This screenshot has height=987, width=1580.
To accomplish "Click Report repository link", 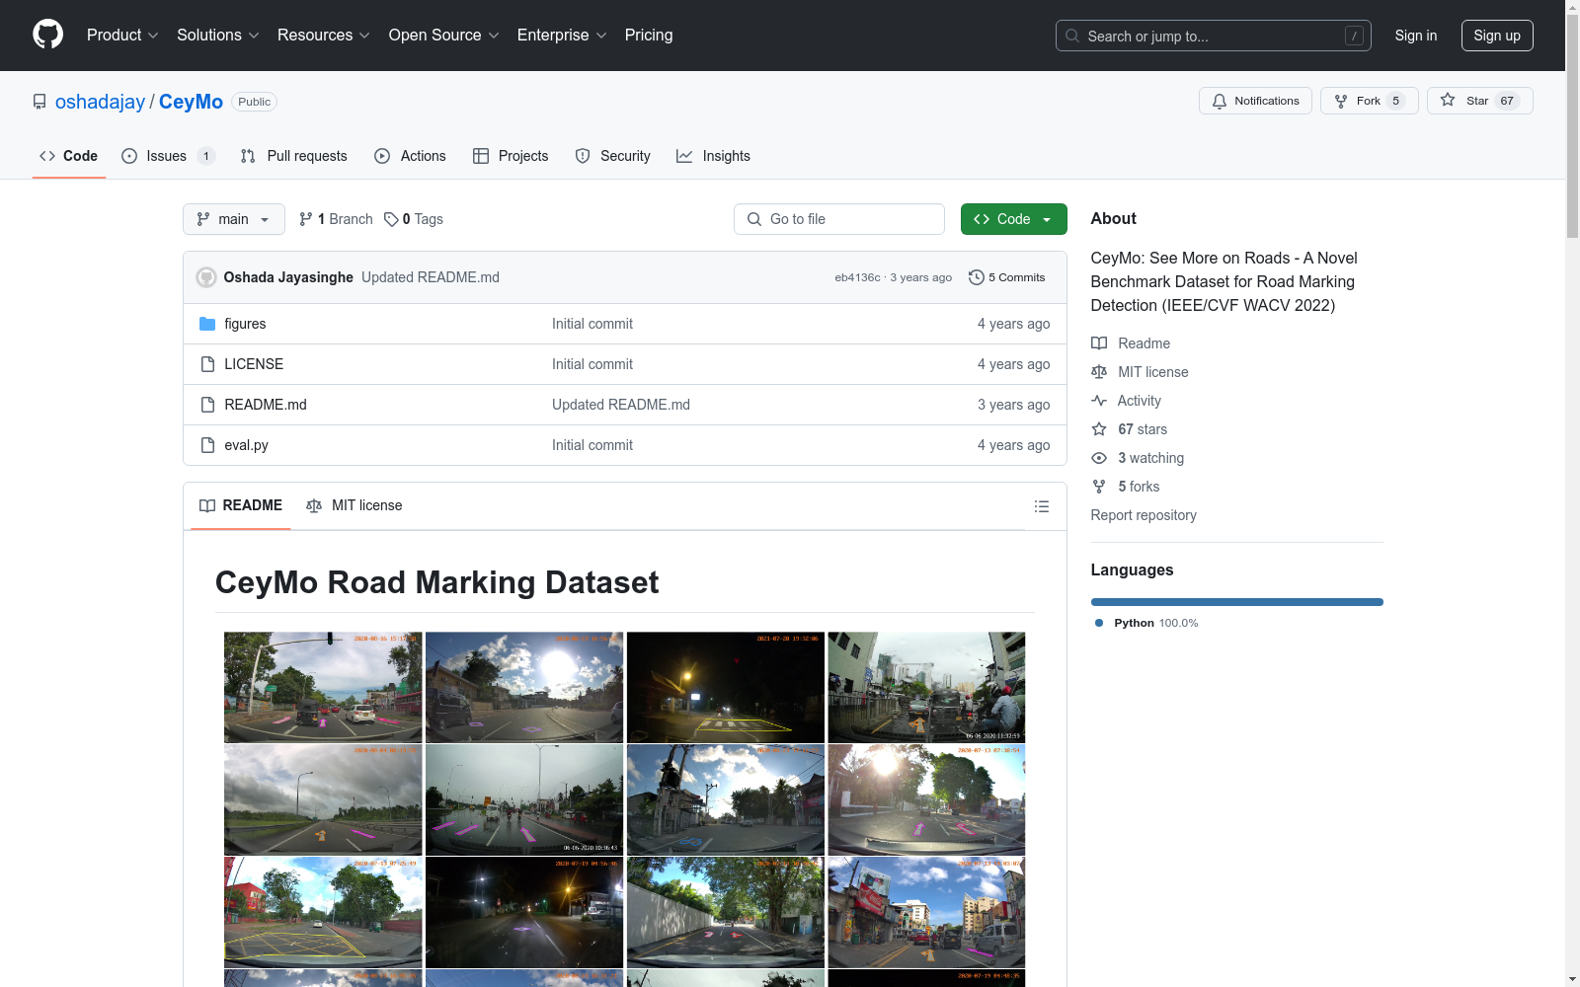I will point(1144,515).
